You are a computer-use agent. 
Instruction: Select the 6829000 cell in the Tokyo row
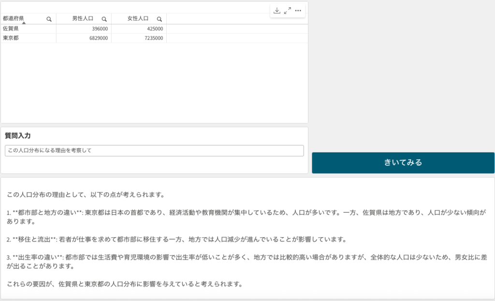coord(98,38)
